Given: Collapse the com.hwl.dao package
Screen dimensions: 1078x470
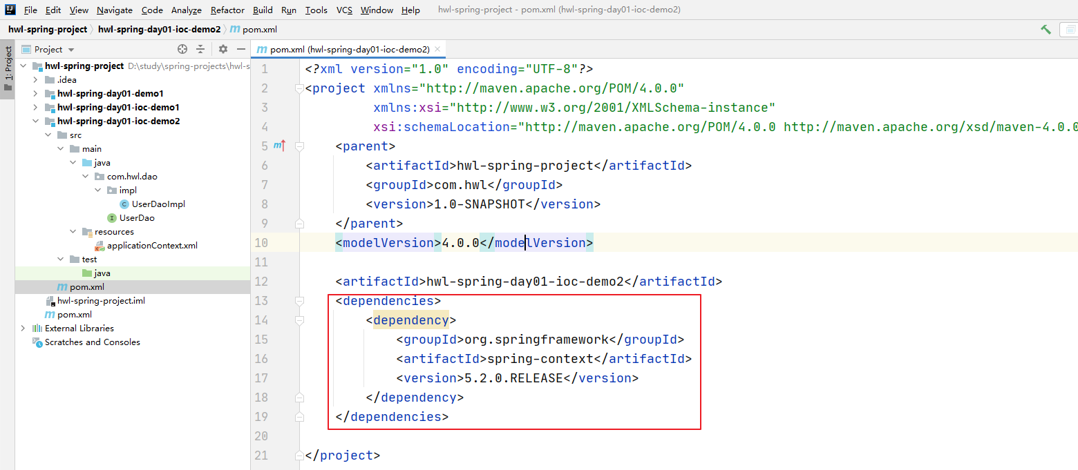Looking at the screenshot, I should 86,177.
